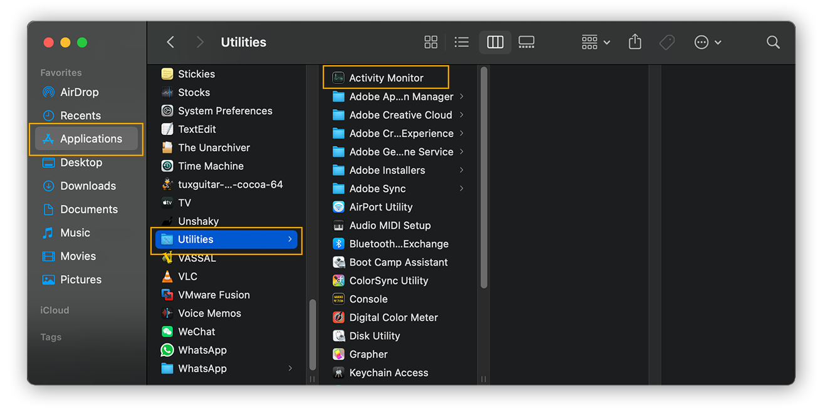Switch to gallery view
Screen dimensions: 822x408
[x=527, y=42]
